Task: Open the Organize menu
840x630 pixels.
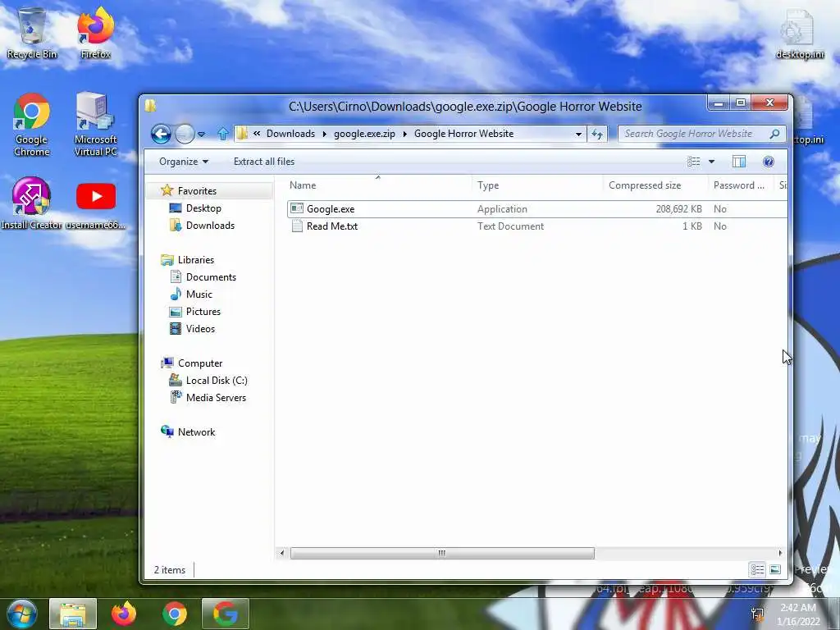Action: pyautogui.click(x=183, y=162)
